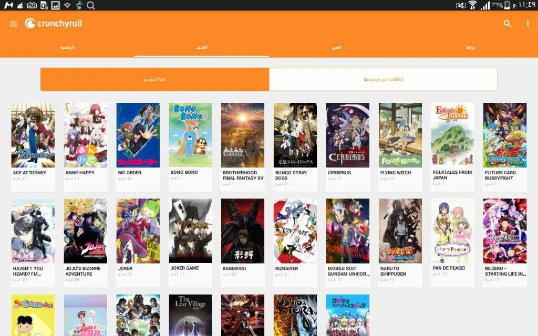The width and height of the screenshot is (538, 336).
Task: Switch to the white updated-episodes button
Action: (383, 79)
